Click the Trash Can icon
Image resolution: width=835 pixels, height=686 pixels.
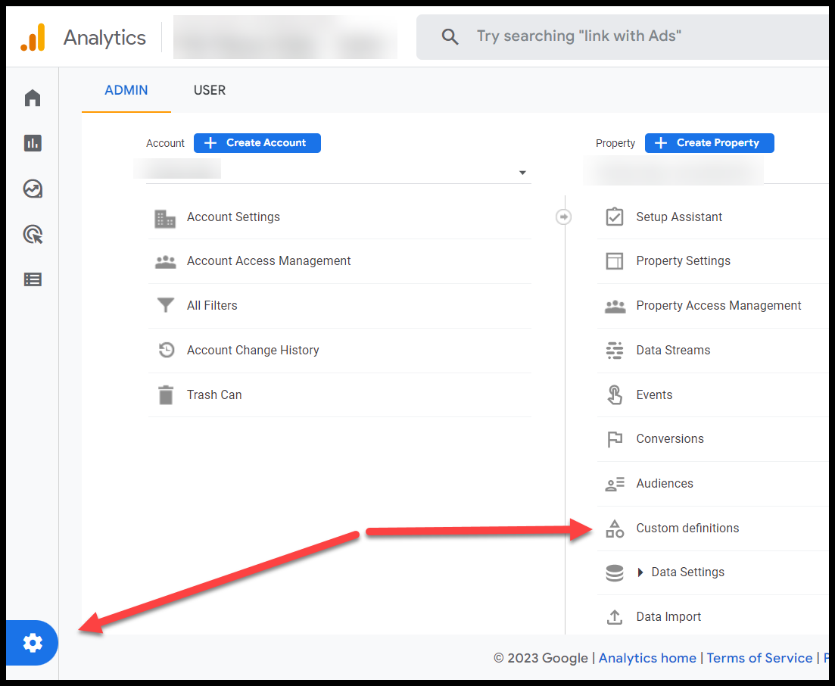165,394
